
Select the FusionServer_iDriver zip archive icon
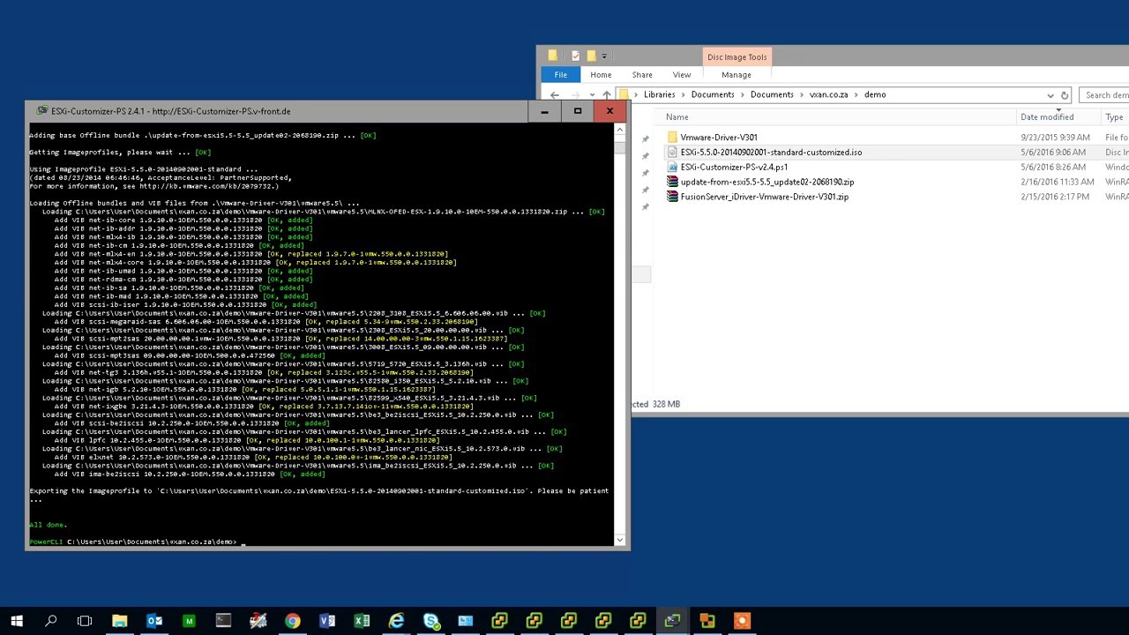672,197
